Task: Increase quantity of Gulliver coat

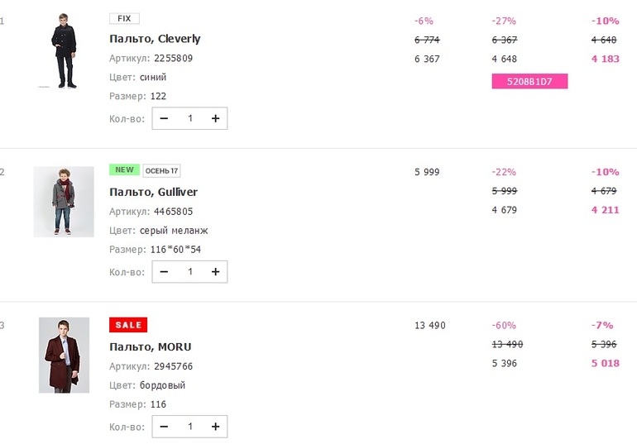Action: pyautogui.click(x=215, y=271)
